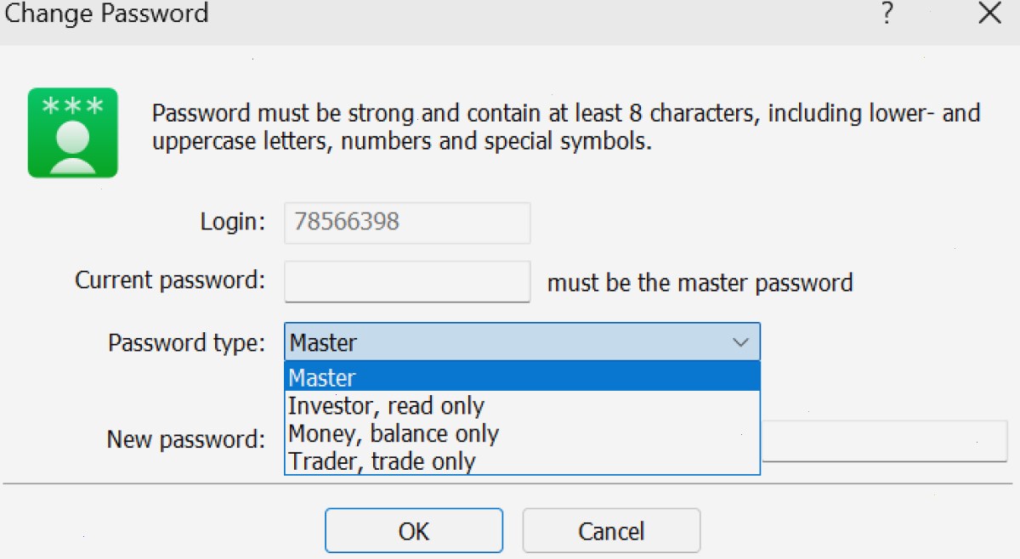Confirm with the OK button

pos(414,531)
